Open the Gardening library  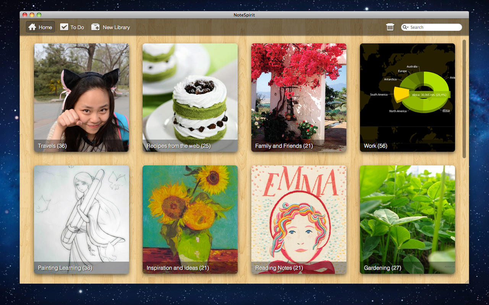tap(407, 219)
